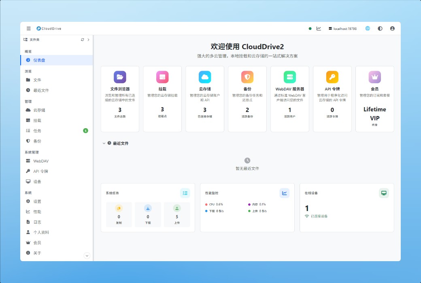Open 日志 in the sidebar
The width and height of the screenshot is (421, 283).
(57, 222)
